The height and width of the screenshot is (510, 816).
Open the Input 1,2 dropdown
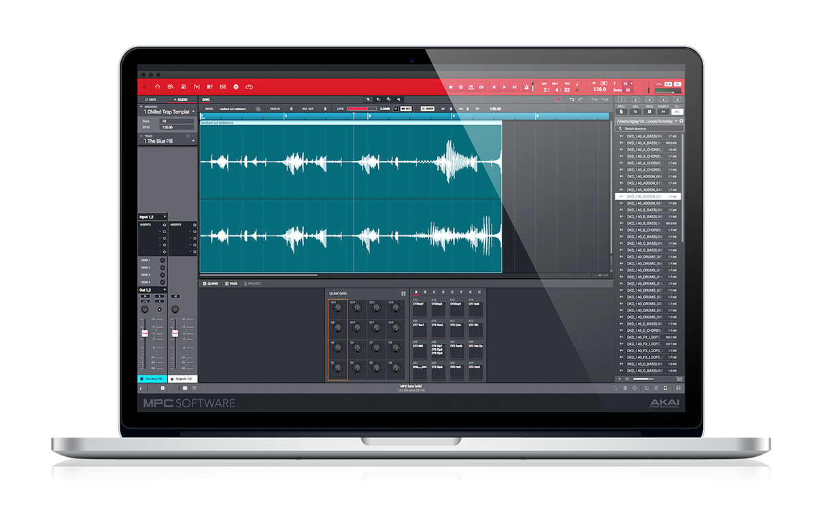coord(152,217)
